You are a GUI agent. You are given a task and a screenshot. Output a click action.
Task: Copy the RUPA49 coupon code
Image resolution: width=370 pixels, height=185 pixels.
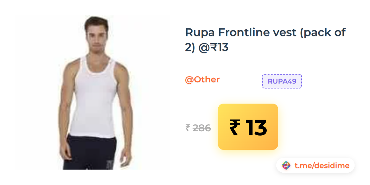click(282, 81)
